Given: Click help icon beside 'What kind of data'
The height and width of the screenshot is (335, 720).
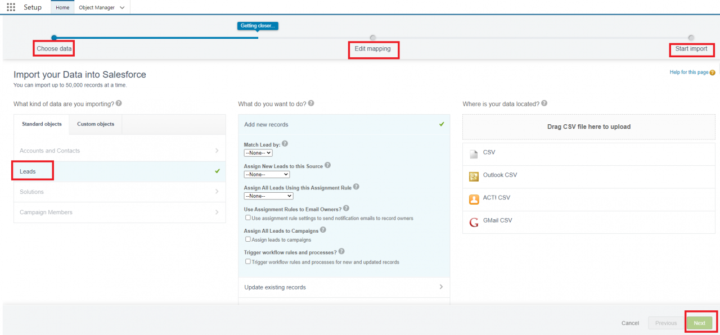Looking at the screenshot, I should coord(119,103).
